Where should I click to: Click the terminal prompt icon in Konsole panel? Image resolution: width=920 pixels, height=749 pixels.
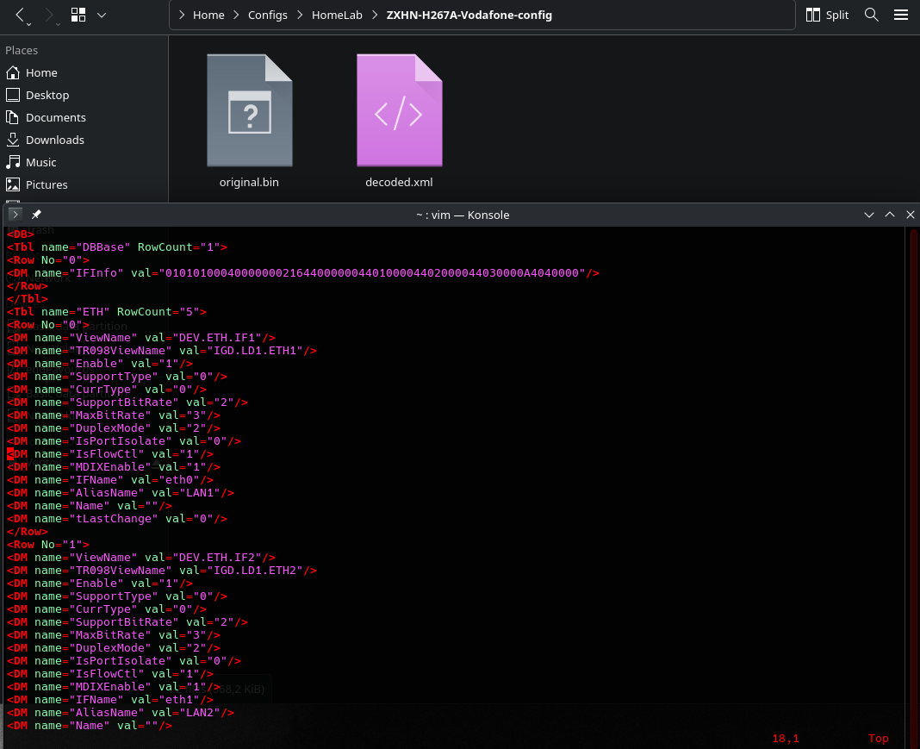coord(14,214)
